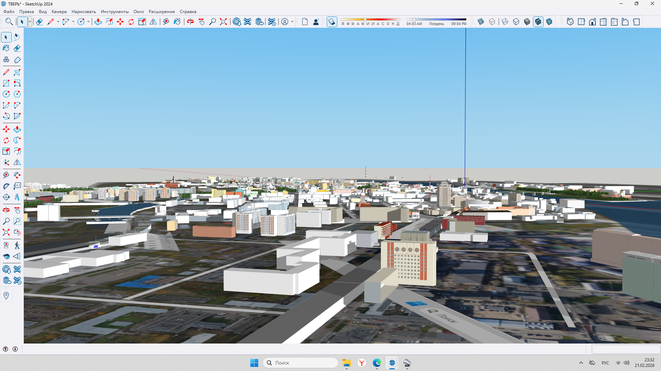Switch to Iso standard view icon
The image size is (661, 371).
570,22
